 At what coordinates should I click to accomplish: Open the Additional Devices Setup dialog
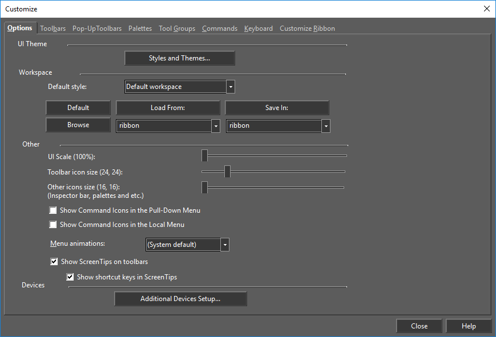click(180, 299)
